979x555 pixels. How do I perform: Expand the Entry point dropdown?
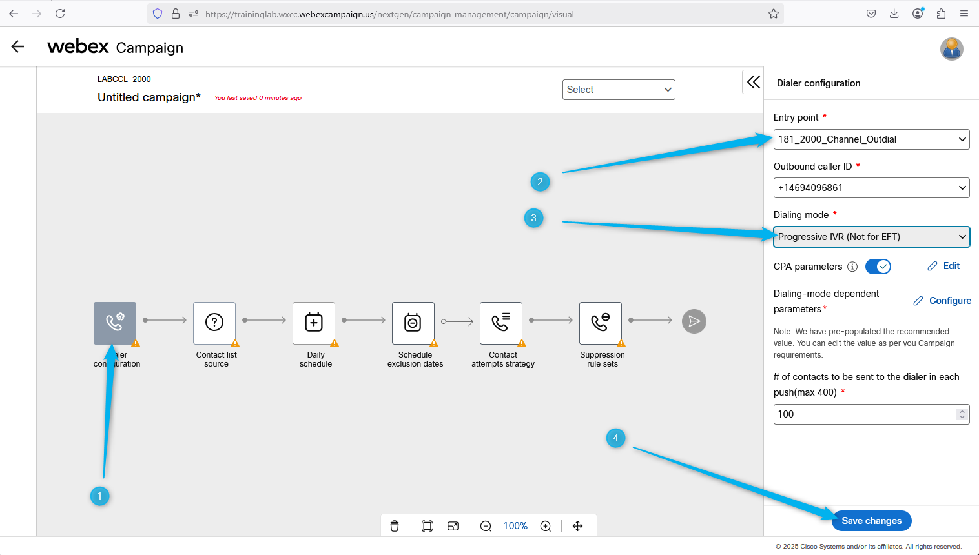click(x=871, y=139)
